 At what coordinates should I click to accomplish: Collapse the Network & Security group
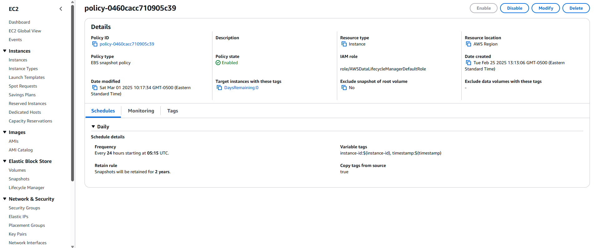[5, 199]
